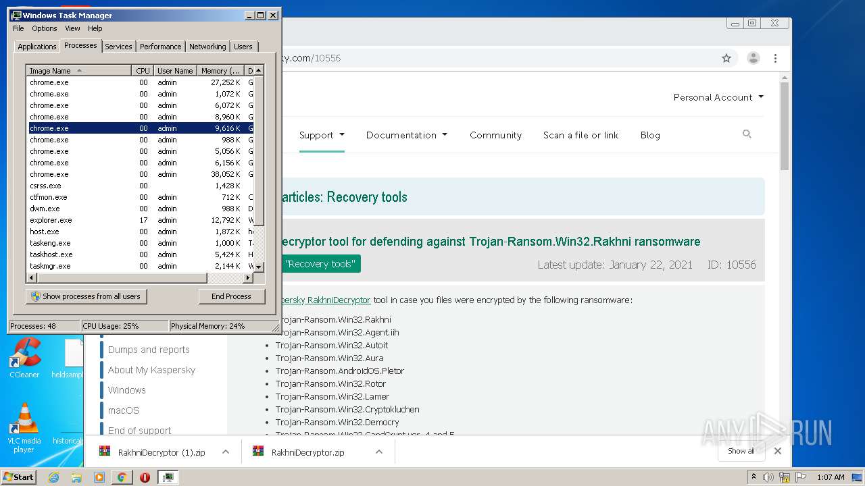Click the End Process button
This screenshot has height=486, width=865.
[231, 296]
